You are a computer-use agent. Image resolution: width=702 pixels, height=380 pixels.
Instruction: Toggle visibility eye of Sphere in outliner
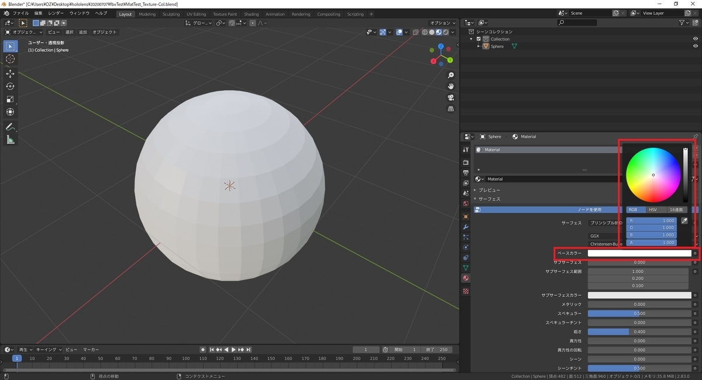click(696, 46)
